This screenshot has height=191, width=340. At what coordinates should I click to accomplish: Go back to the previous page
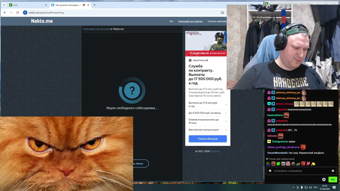pyautogui.click(x=5, y=12)
